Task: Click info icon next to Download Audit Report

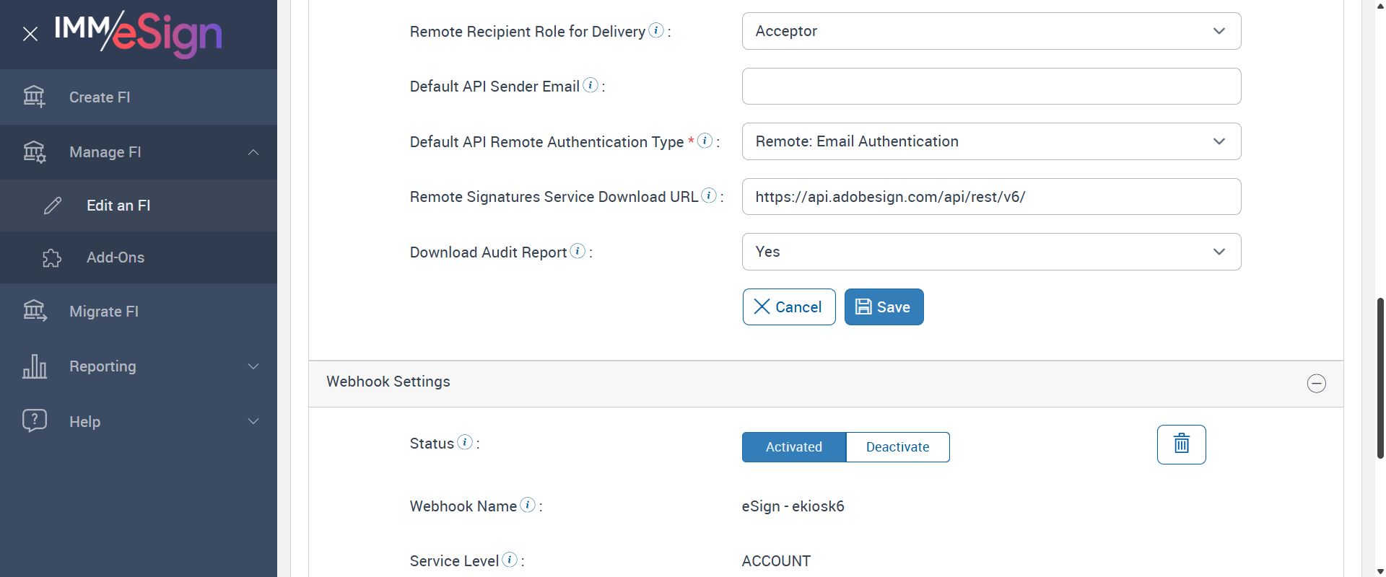Action: pos(577,251)
